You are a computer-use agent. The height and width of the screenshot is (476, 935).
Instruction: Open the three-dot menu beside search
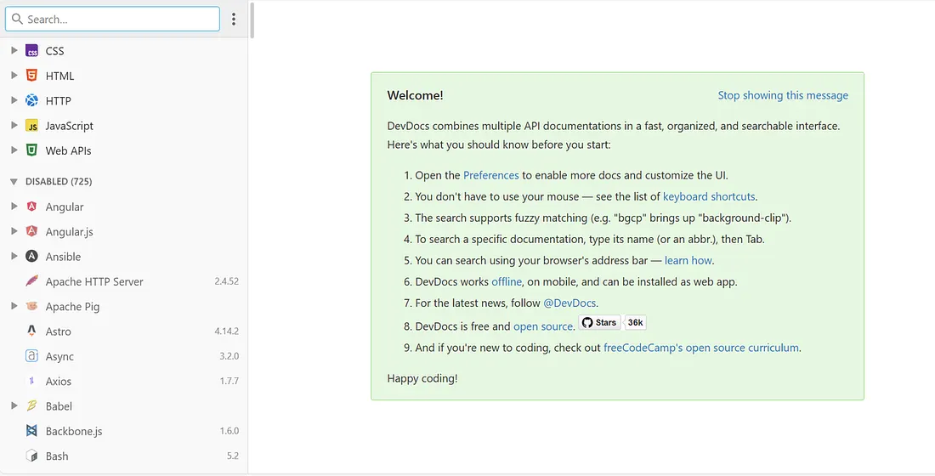coord(234,19)
